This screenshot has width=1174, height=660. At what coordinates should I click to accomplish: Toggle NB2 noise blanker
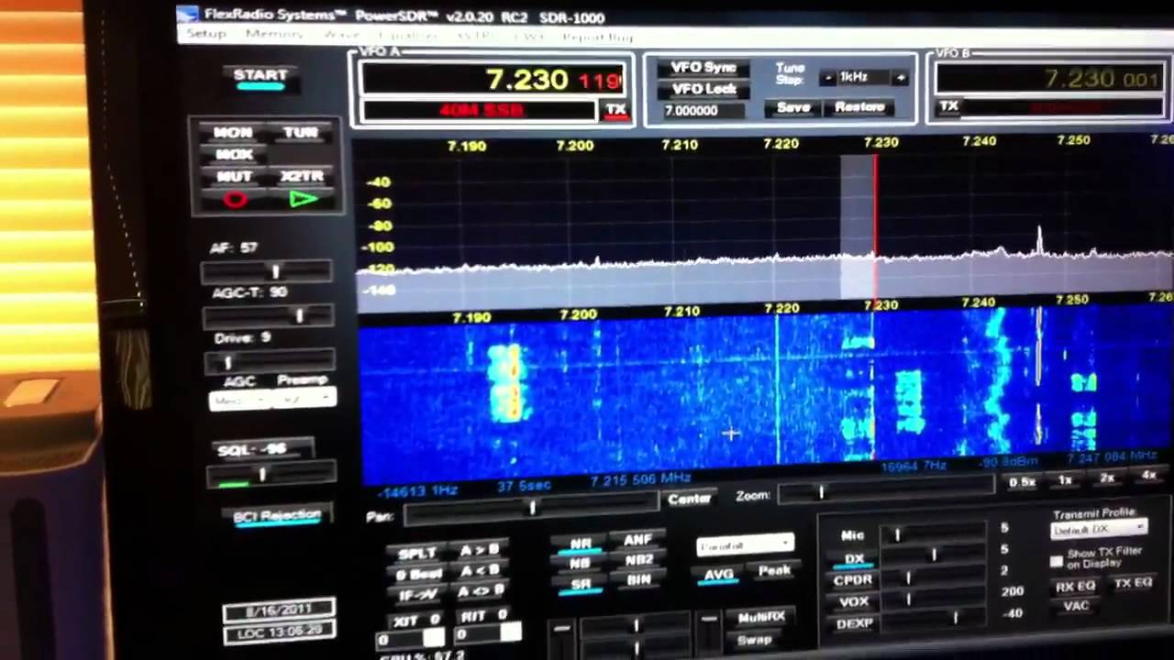638,560
